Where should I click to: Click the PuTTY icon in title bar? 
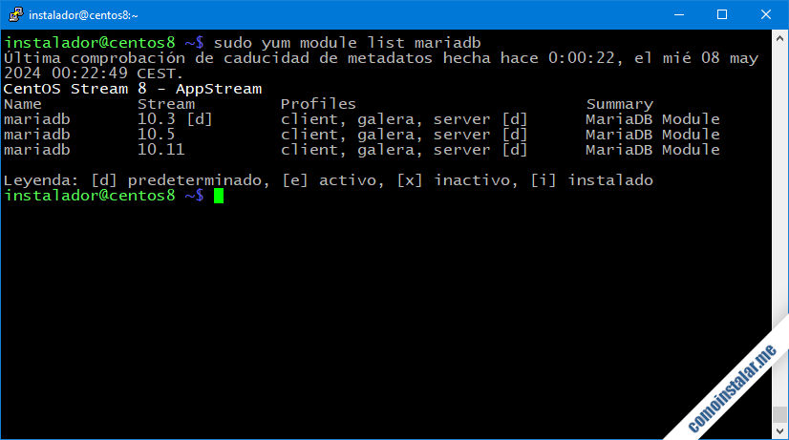[x=15, y=15]
